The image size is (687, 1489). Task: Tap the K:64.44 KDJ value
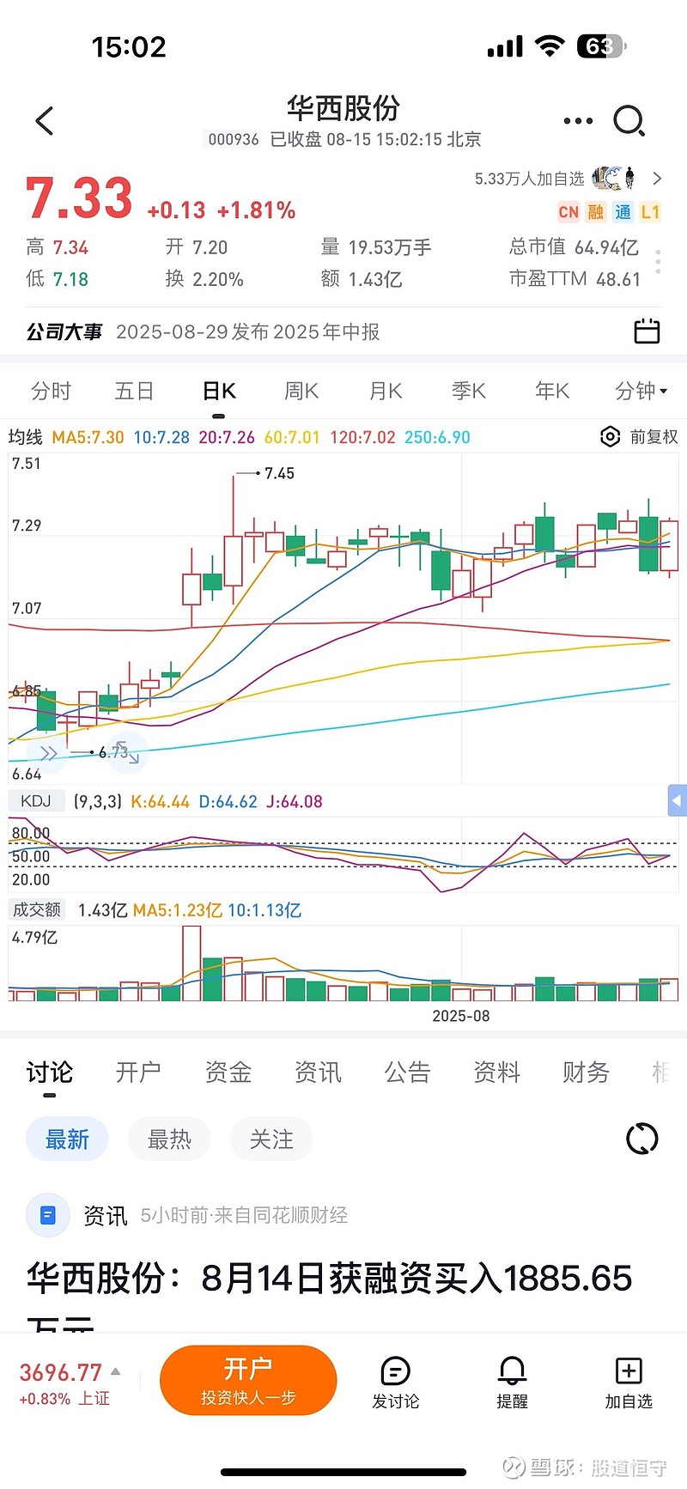(160, 801)
